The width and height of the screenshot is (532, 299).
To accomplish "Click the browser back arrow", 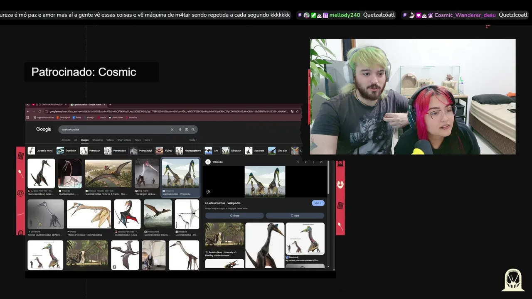I will [x=28, y=111].
